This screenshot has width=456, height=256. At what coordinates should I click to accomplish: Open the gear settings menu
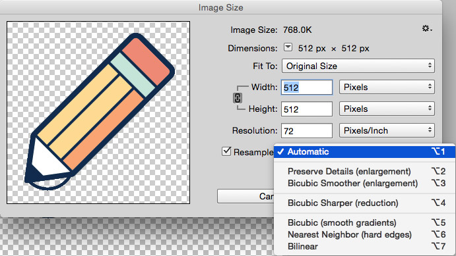click(x=427, y=28)
